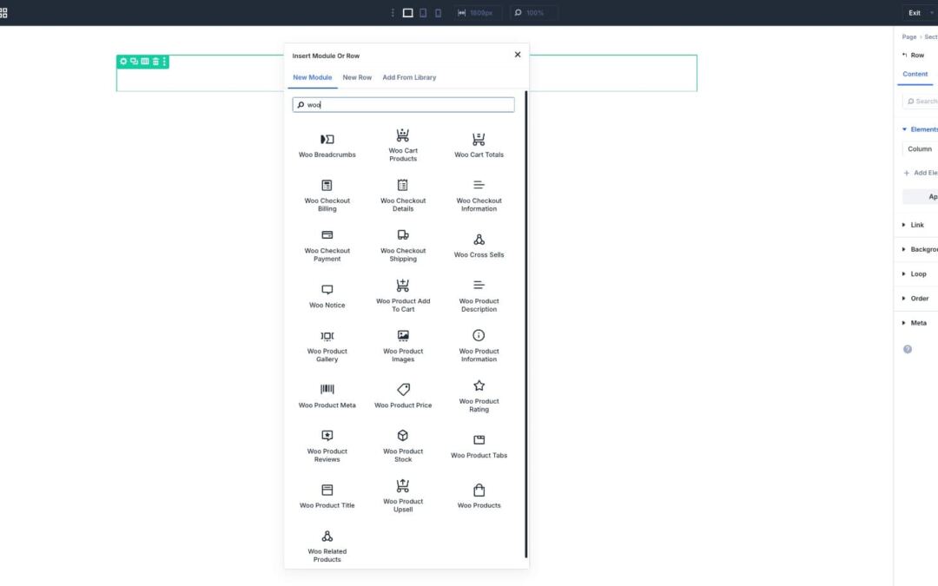938x586 pixels.
Task: Open the Add From Library tab
Action: (409, 77)
